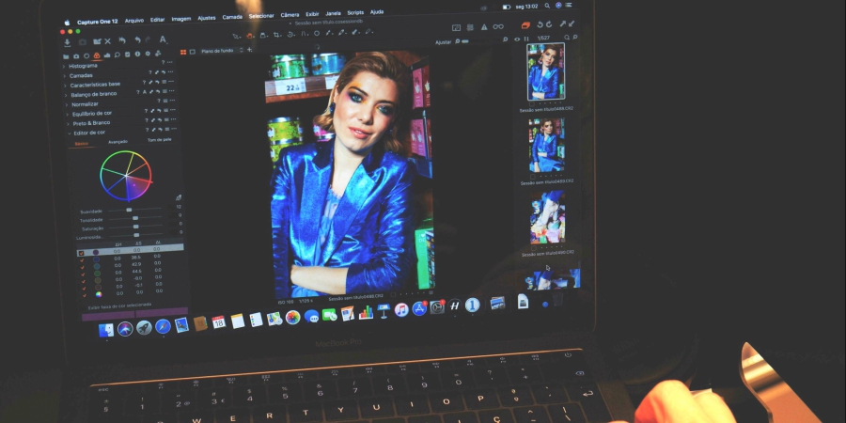The height and width of the screenshot is (423, 846).
Task: Click the Redo arrow in top toolbar
Action: pos(148,39)
